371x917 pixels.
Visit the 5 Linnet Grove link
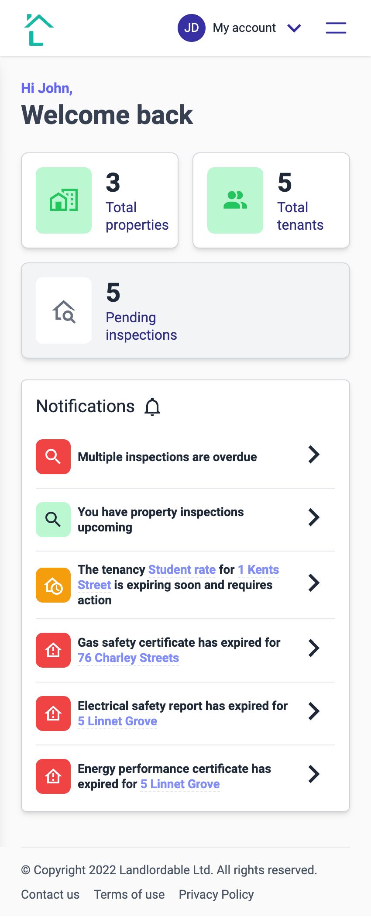117,721
